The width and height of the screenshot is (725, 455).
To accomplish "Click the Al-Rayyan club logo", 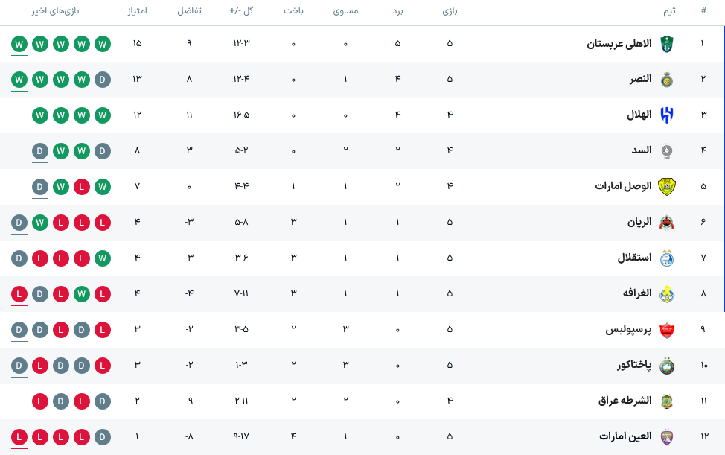I will (667, 223).
